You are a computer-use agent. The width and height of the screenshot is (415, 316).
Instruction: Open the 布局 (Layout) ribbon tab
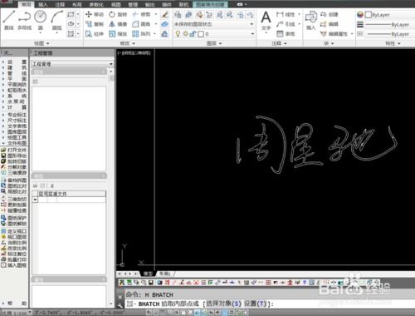[77, 4]
